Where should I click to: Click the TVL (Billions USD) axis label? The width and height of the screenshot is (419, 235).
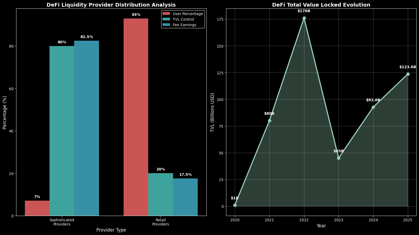tap(212, 112)
